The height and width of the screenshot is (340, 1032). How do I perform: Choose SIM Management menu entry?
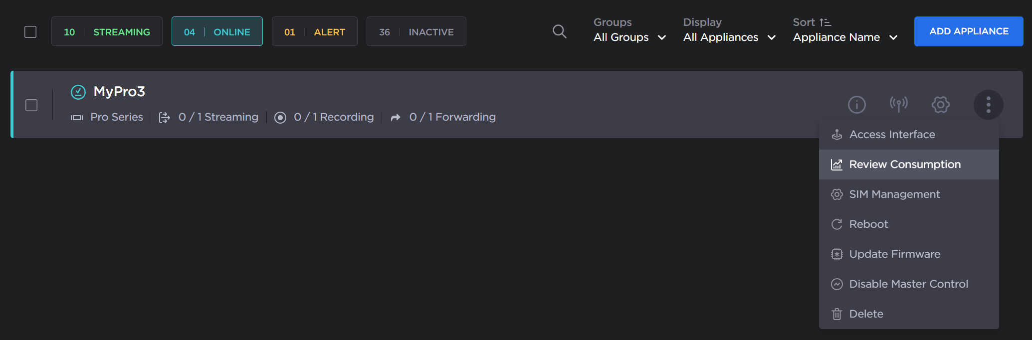894,194
